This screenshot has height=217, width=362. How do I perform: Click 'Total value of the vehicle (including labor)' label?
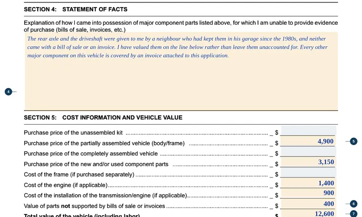(82, 215)
